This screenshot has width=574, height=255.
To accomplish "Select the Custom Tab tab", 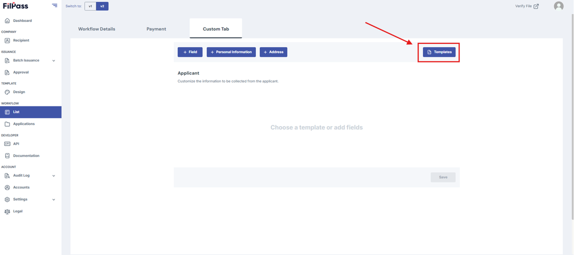I will (216, 29).
